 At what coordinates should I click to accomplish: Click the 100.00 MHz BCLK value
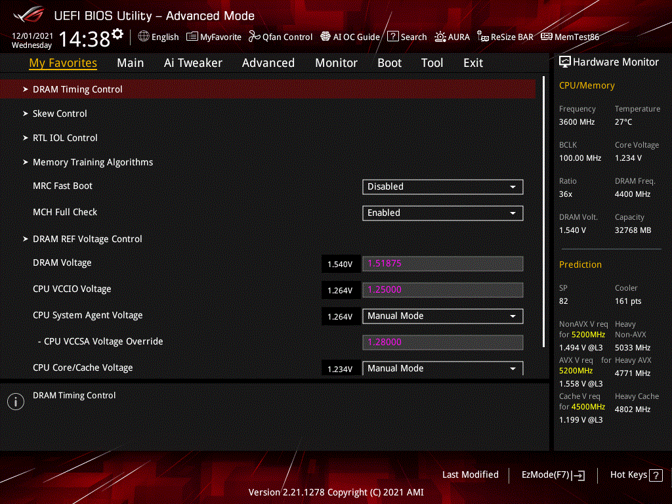[x=580, y=158]
